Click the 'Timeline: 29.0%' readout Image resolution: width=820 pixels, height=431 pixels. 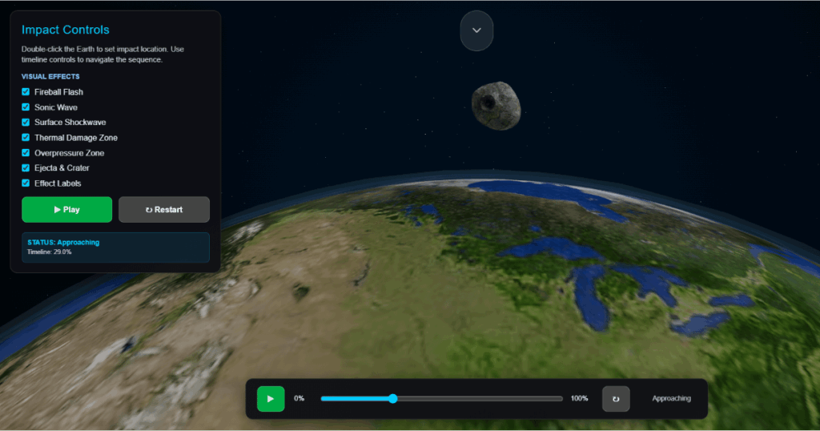pos(49,252)
